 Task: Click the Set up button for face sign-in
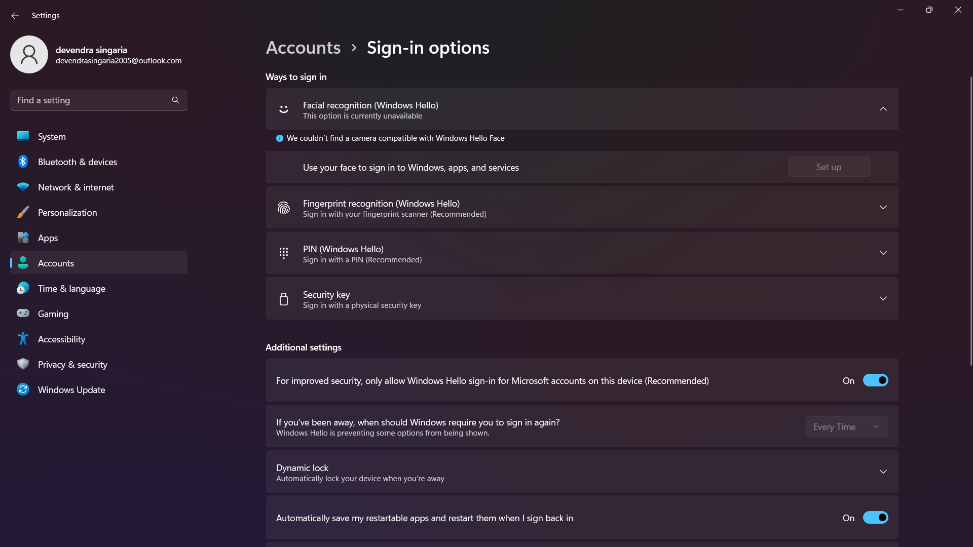(x=829, y=167)
